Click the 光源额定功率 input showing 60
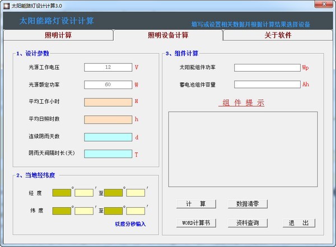336x247 pixels. [108, 85]
